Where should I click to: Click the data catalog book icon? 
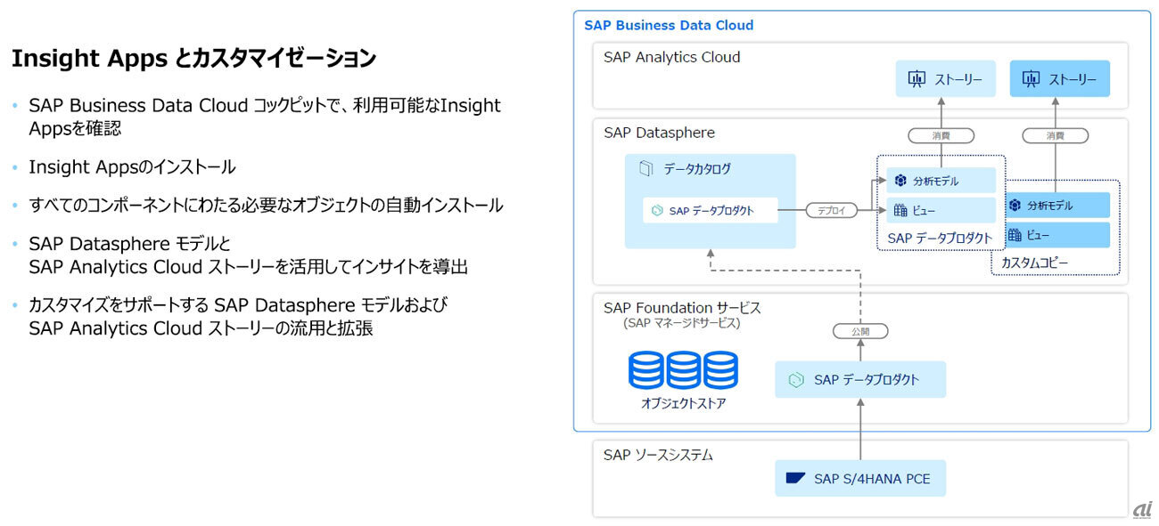(x=646, y=169)
